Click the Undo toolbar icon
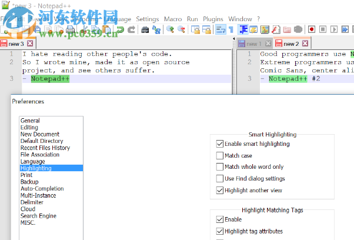354x240 pixels. click(120, 29)
